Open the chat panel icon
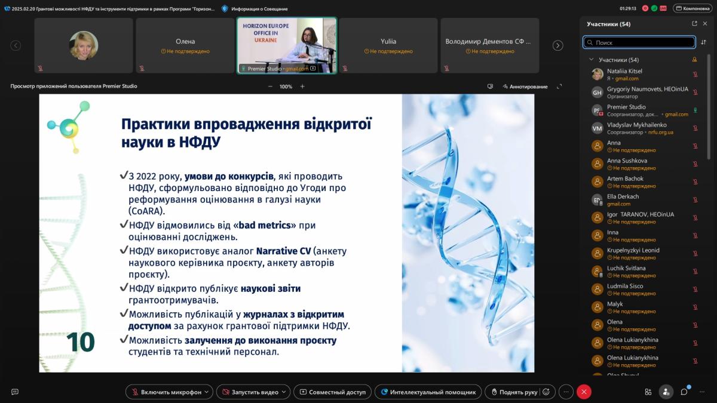 684,392
